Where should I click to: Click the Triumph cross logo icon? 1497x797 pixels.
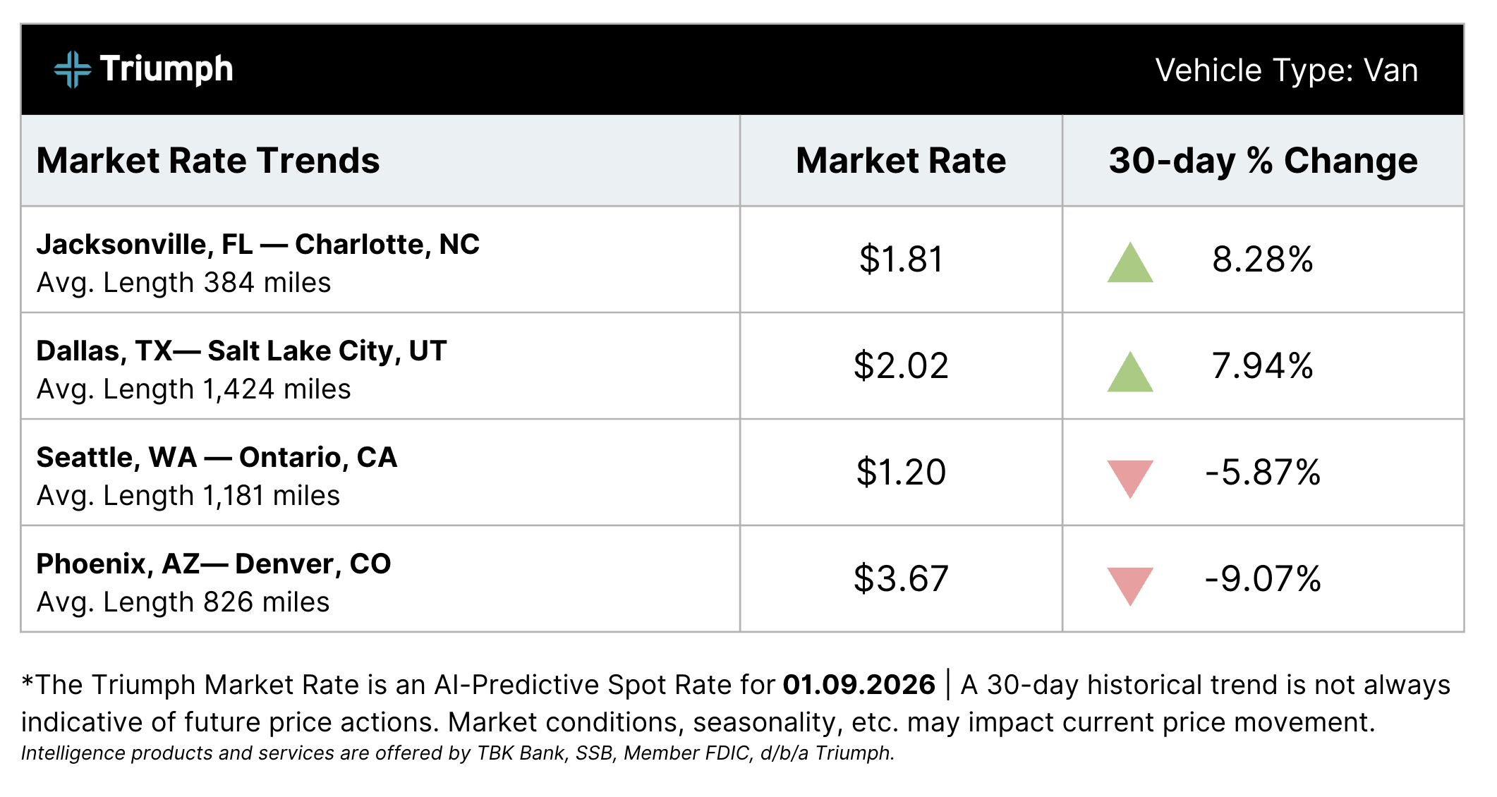coord(72,70)
